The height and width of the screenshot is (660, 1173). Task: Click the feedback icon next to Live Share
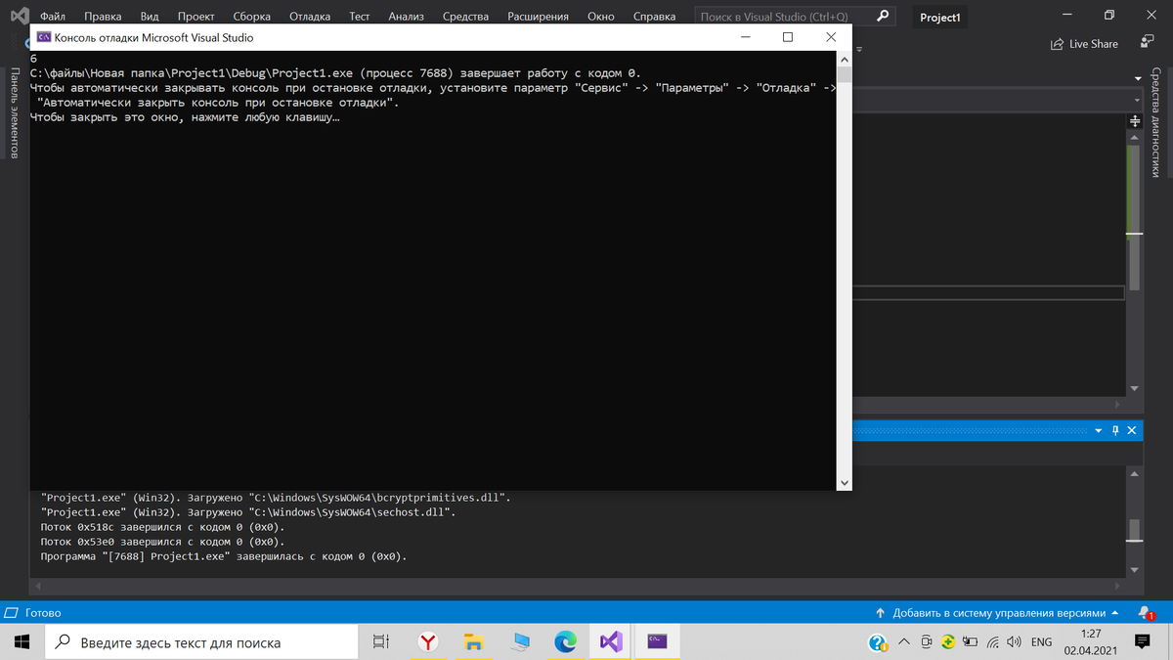[1145, 43]
